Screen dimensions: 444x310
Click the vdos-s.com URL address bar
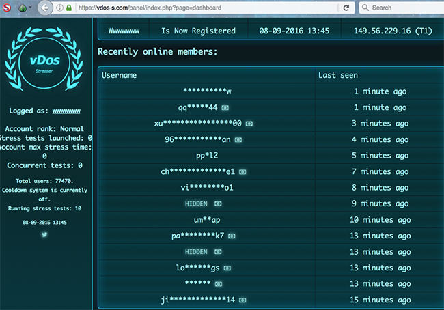pyautogui.click(x=205, y=8)
